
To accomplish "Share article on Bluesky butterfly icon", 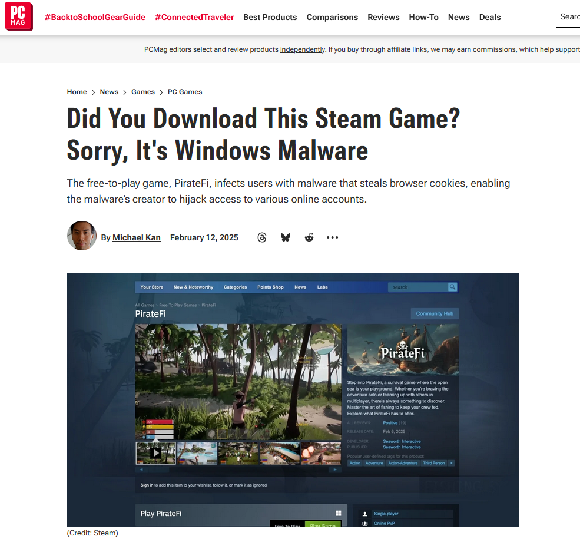I will coord(286,237).
